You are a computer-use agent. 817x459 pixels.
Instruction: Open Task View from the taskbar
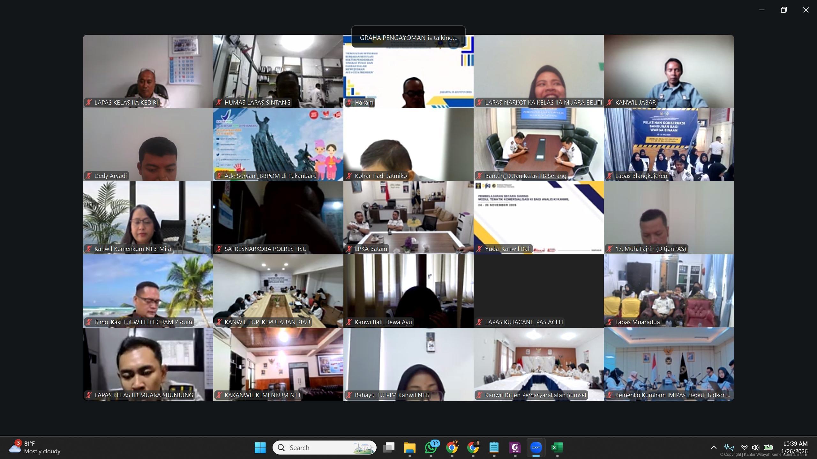point(388,448)
